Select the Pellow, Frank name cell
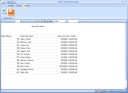Image resolution: width=128 pixels, height=93 pixels. [x=39, y=48]
